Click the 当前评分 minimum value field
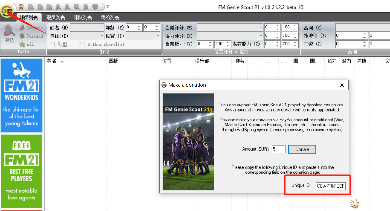The image size is (390, 211). click(x=272, y=27)
